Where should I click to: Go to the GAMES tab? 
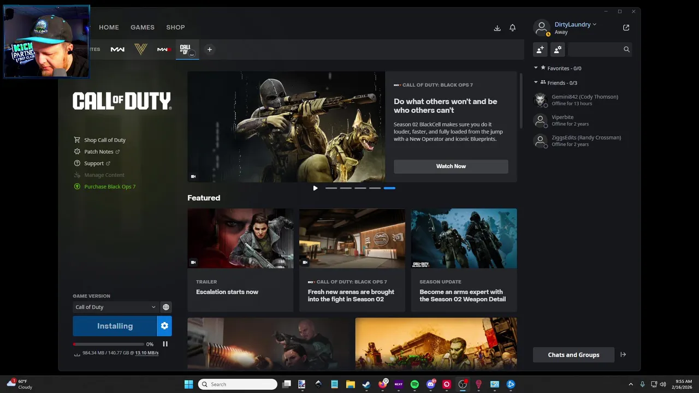click(x=143, y=27)
